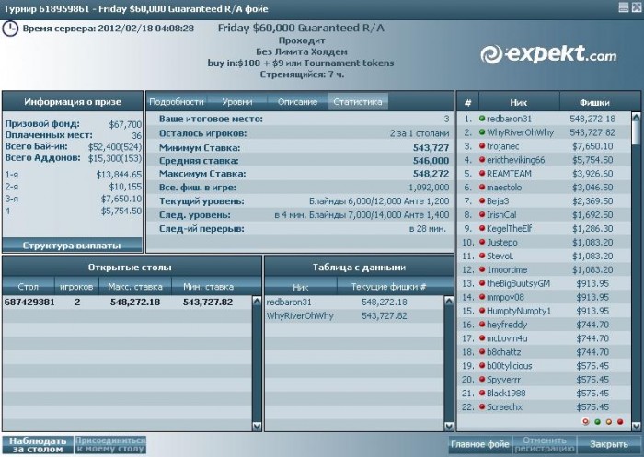Click the up arrow of player list scrollbar
Image resolution: width=644 pixels, height=457 pixels.
637,118
